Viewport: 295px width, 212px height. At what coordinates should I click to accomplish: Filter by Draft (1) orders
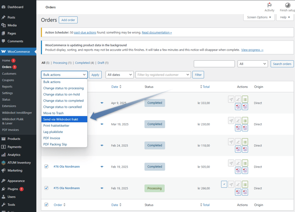103,63
